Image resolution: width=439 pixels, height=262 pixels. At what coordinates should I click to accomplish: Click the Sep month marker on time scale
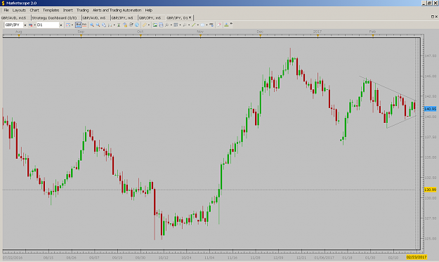click(81, 32)
